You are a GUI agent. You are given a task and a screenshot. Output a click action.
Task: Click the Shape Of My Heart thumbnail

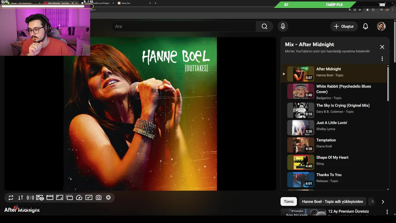301,162
